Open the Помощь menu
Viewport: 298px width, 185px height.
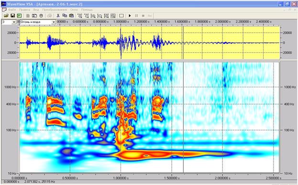coord(87,10)
